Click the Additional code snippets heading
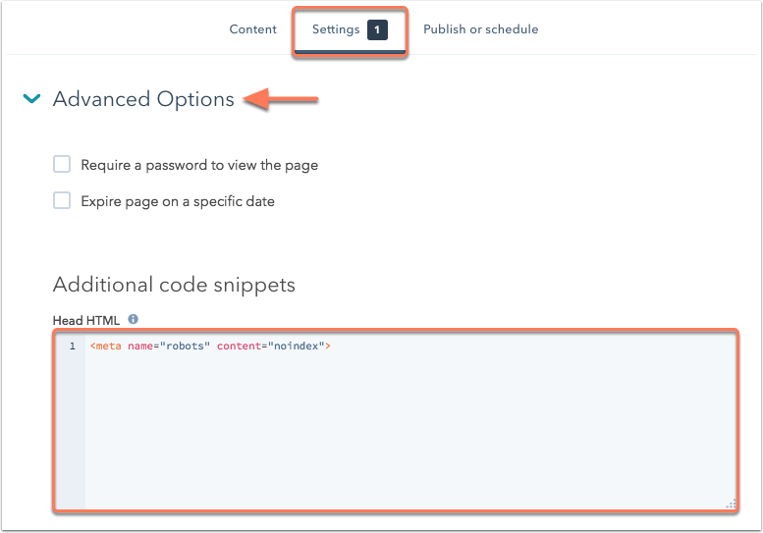The width and height of the screenshot is (763, 533). (174, 285)
